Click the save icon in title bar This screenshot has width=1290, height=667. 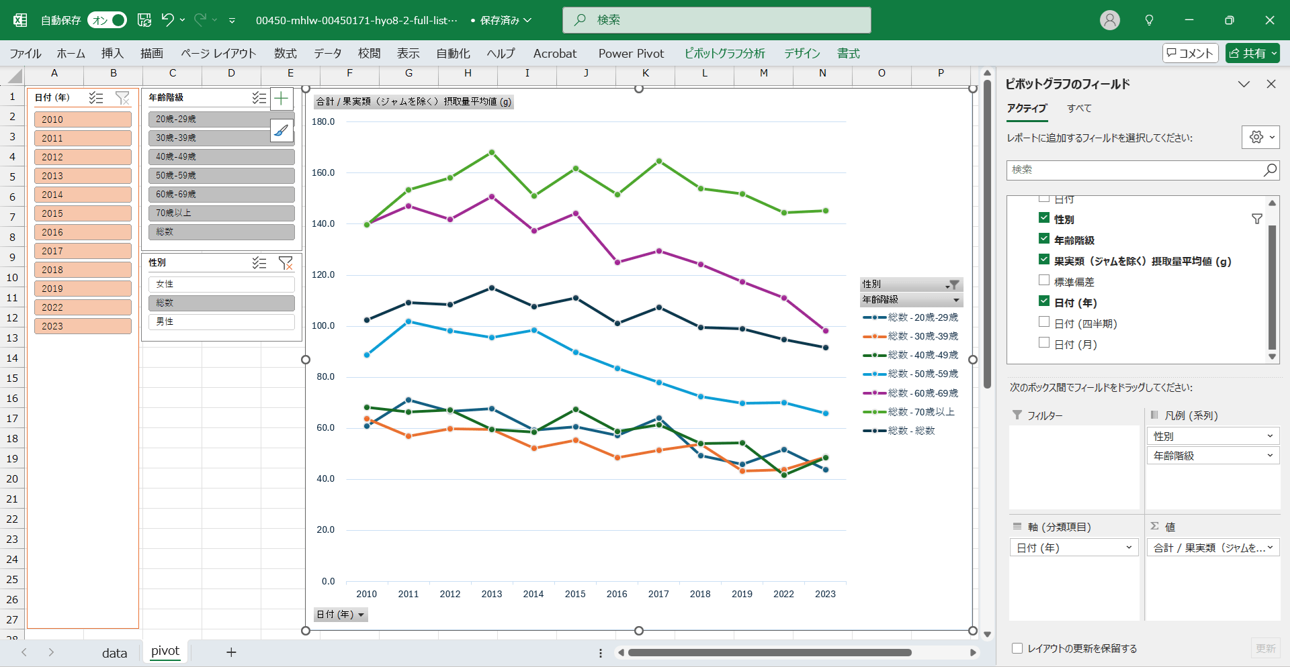[x=144, y=20]
